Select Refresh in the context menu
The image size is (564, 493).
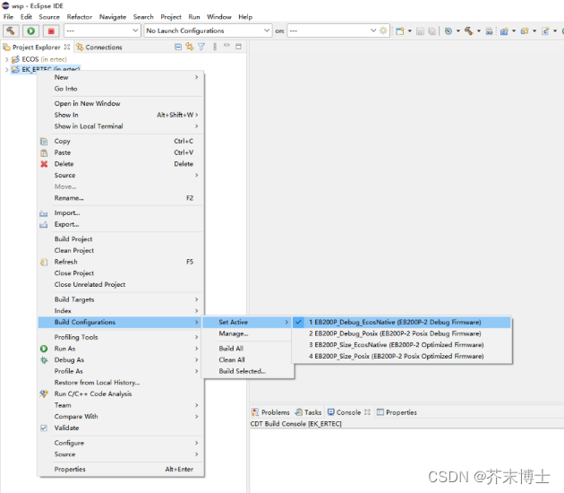(121, 262)
